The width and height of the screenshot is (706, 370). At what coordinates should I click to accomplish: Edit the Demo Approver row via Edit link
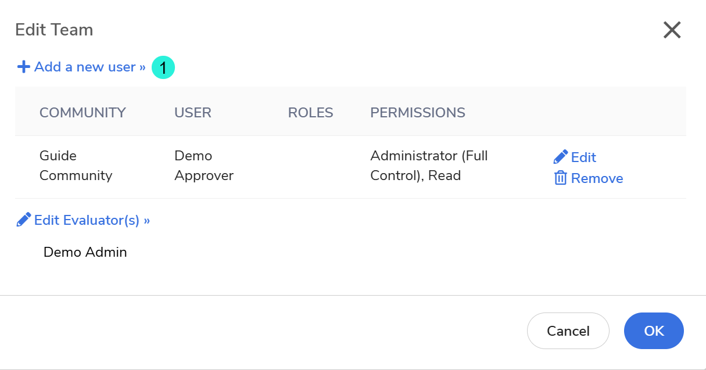click(583, 157)
